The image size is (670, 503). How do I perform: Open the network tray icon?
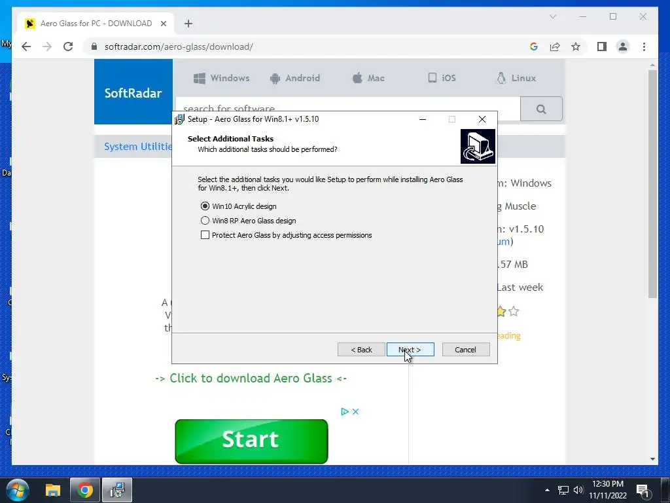tap(563, 490)
